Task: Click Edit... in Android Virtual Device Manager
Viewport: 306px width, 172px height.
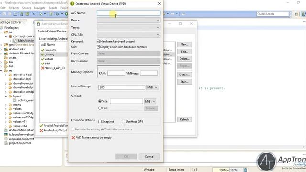Action: pyautogui.click(x=185, y=52)
